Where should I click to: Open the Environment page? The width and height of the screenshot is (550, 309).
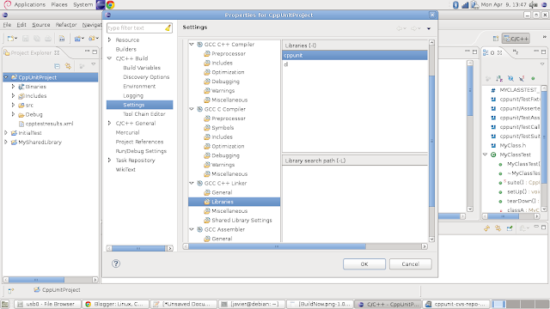[139, 86]
